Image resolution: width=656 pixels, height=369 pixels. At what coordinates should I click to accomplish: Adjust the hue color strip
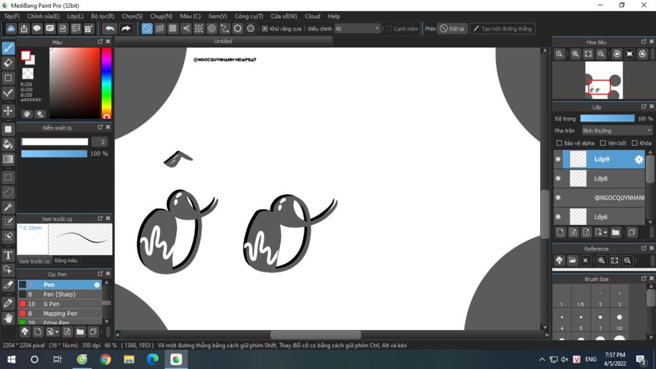point(107,83)
